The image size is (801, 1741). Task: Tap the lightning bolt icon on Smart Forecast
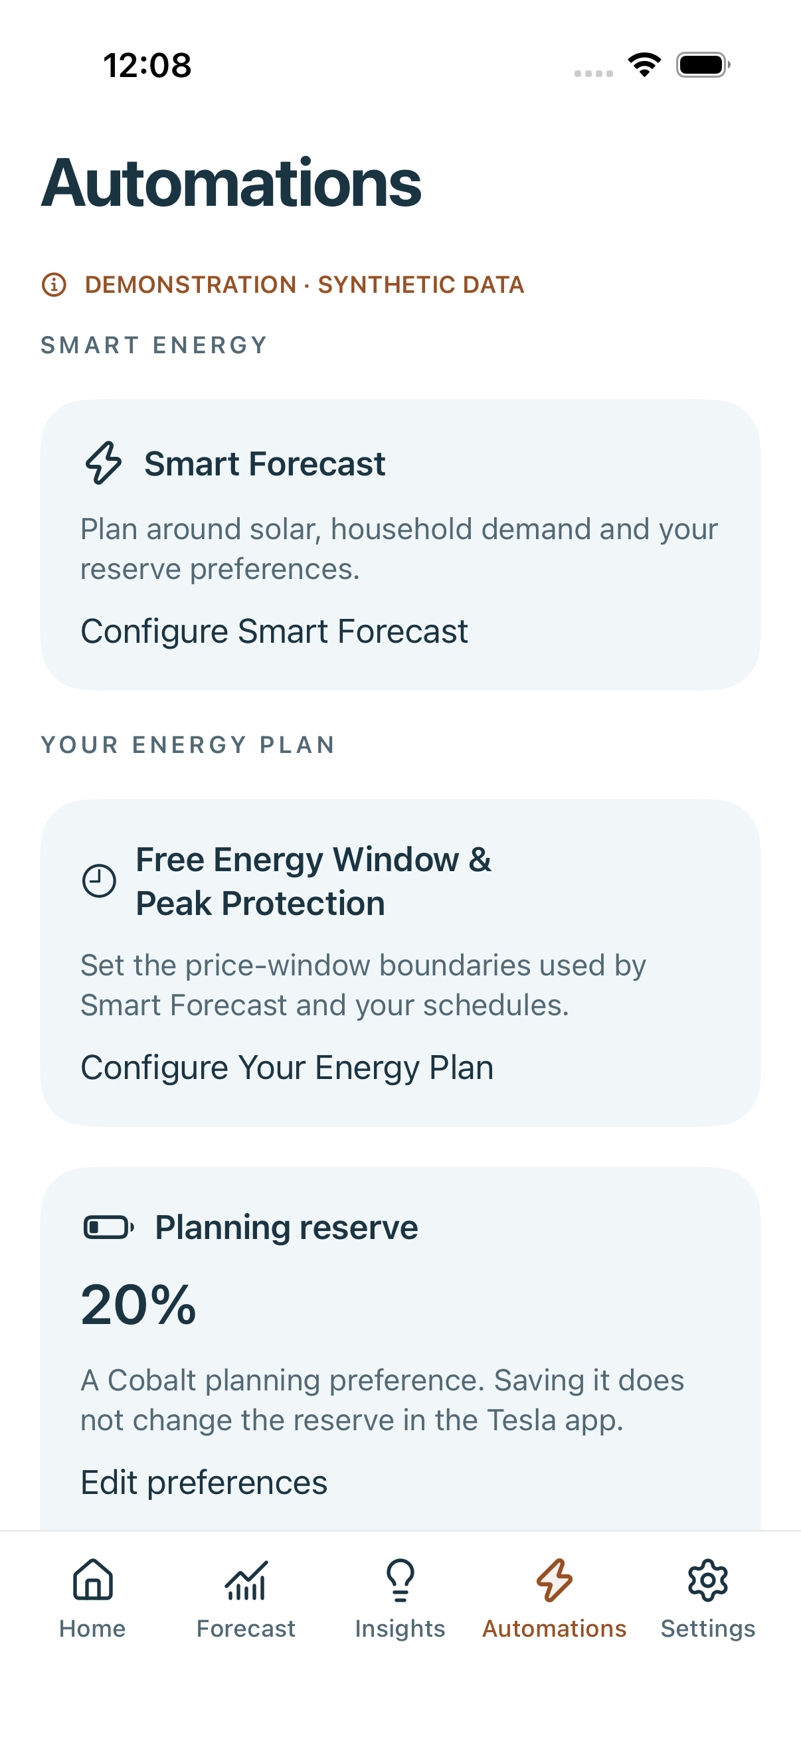pos(104,463)
